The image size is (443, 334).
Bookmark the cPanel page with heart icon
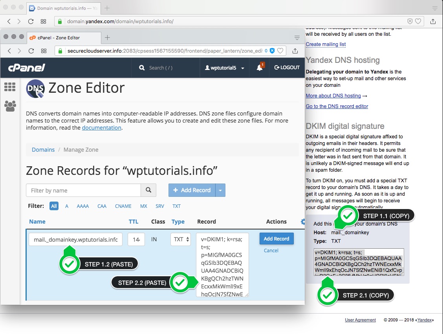click(x=280, y=51)
